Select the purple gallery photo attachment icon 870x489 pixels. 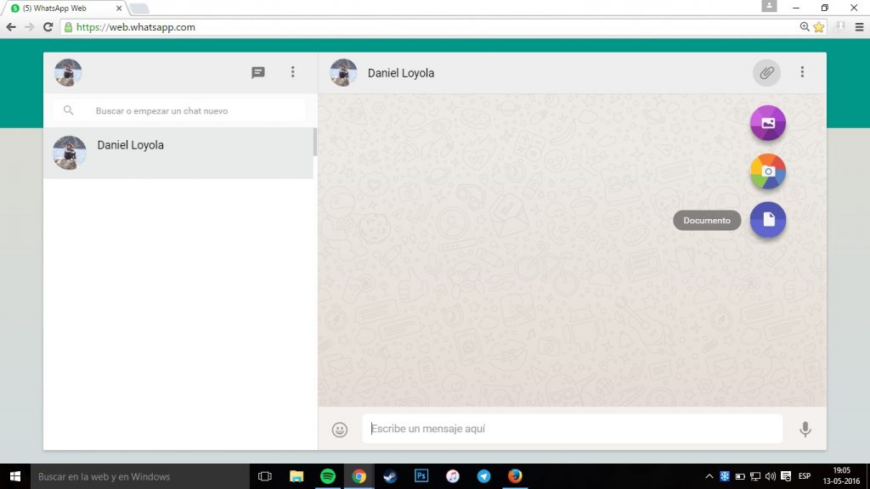(x=767, y=123)
